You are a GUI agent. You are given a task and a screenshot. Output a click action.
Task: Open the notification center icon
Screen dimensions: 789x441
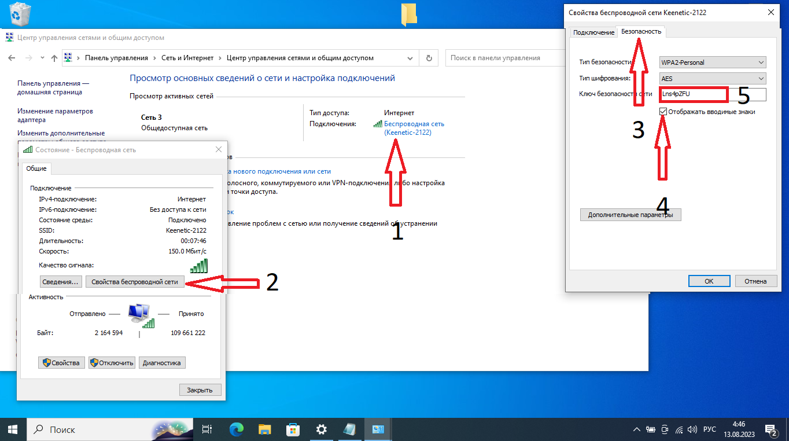pyautogui.click(x=771, y=429)
